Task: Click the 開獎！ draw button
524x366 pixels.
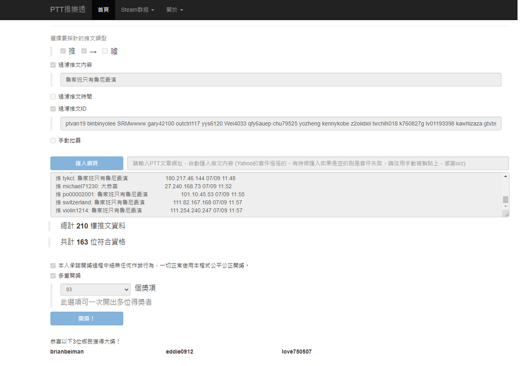Action: 87,318
